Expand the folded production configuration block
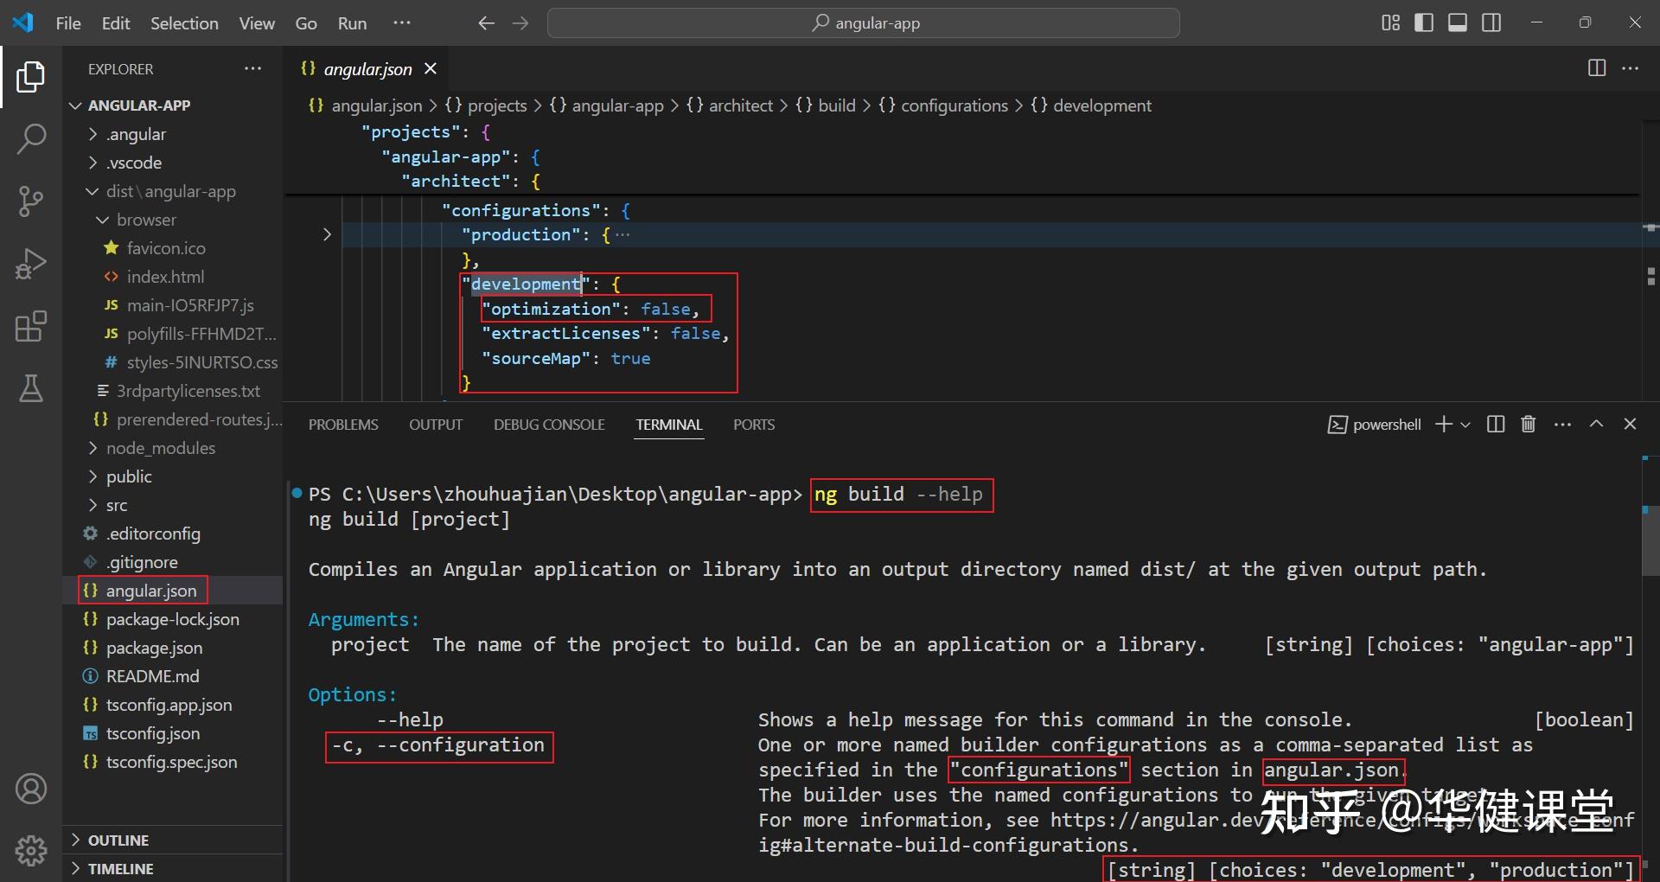 (x=327, y=234)
